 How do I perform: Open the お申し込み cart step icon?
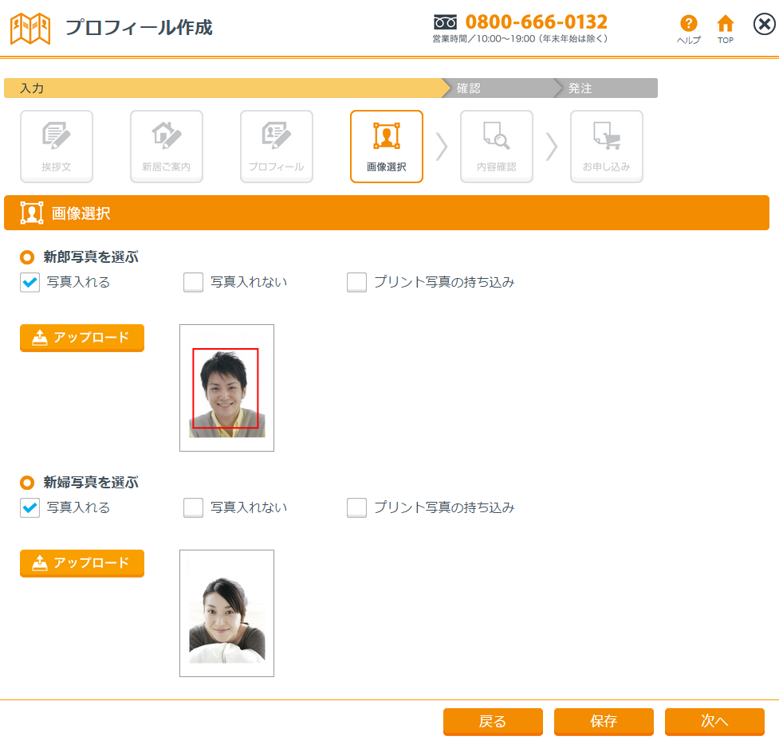607,146
